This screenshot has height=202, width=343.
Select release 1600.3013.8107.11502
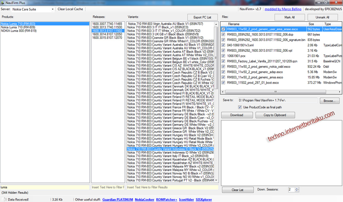[x=108, y=31]
